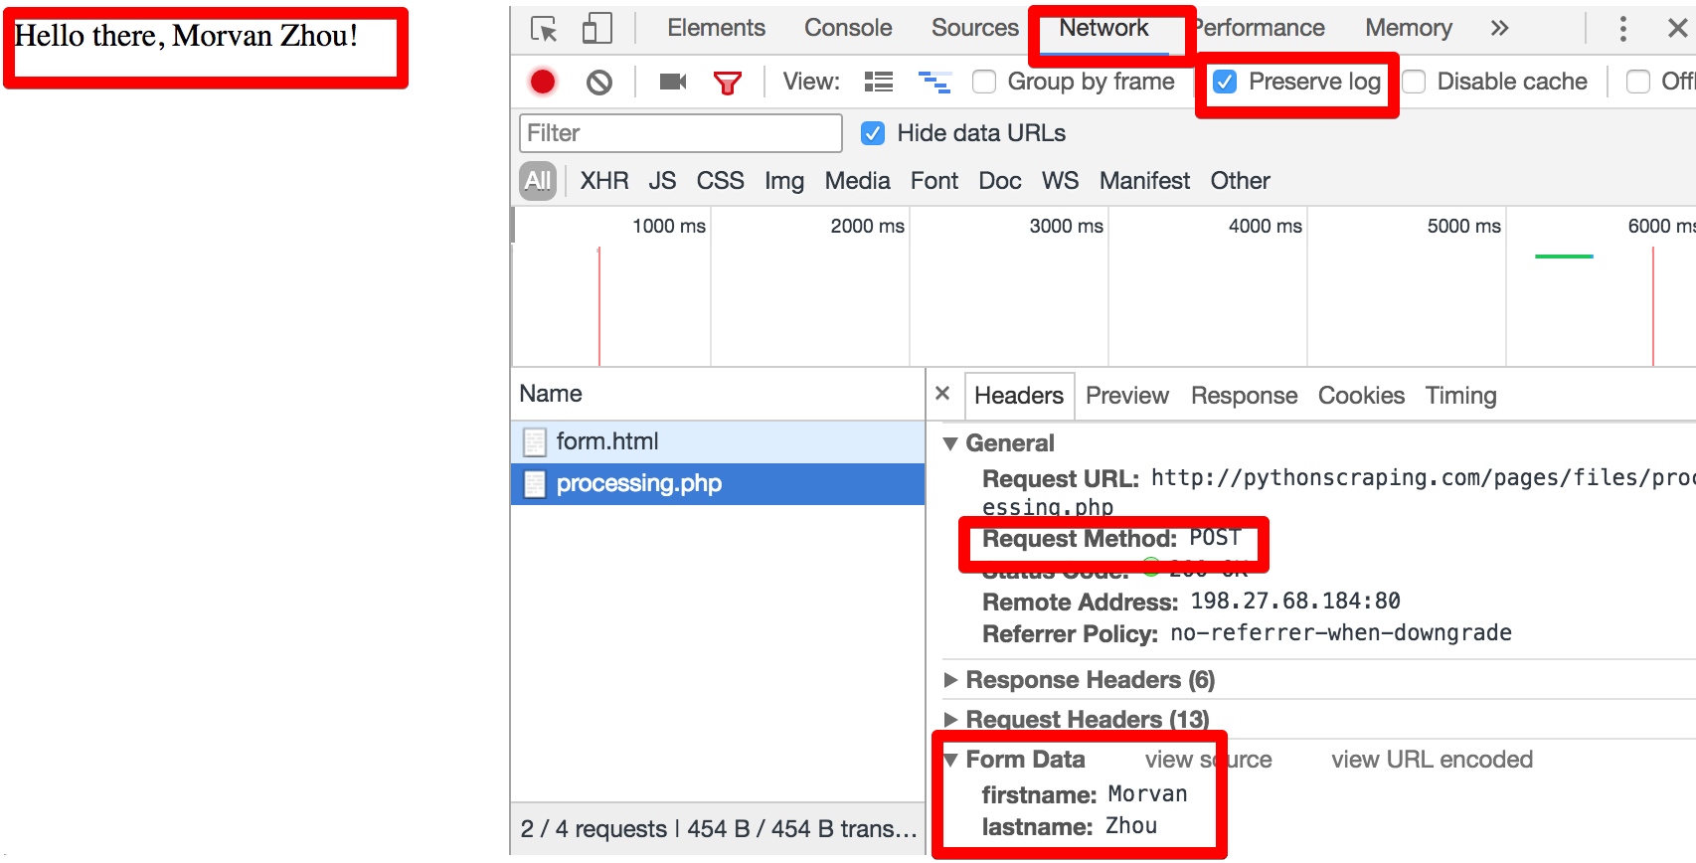1696x863 pixels.
Task: Click the inspect element picker icon
Action: coord(544,29)
